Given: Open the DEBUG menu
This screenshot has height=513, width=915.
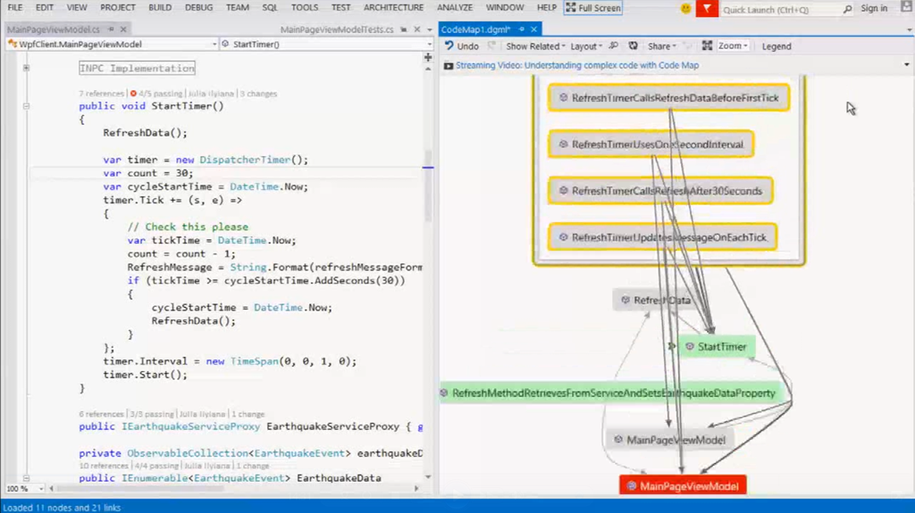Looking at the screenshot, I should (x=198, y=7).
